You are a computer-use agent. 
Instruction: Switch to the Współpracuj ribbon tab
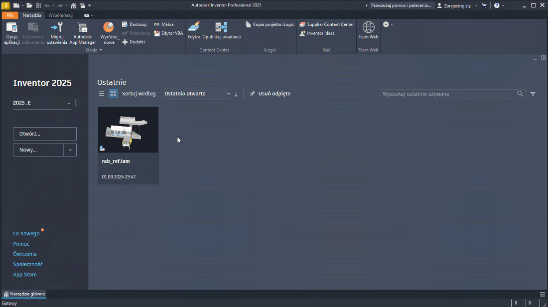click(60, 15)
